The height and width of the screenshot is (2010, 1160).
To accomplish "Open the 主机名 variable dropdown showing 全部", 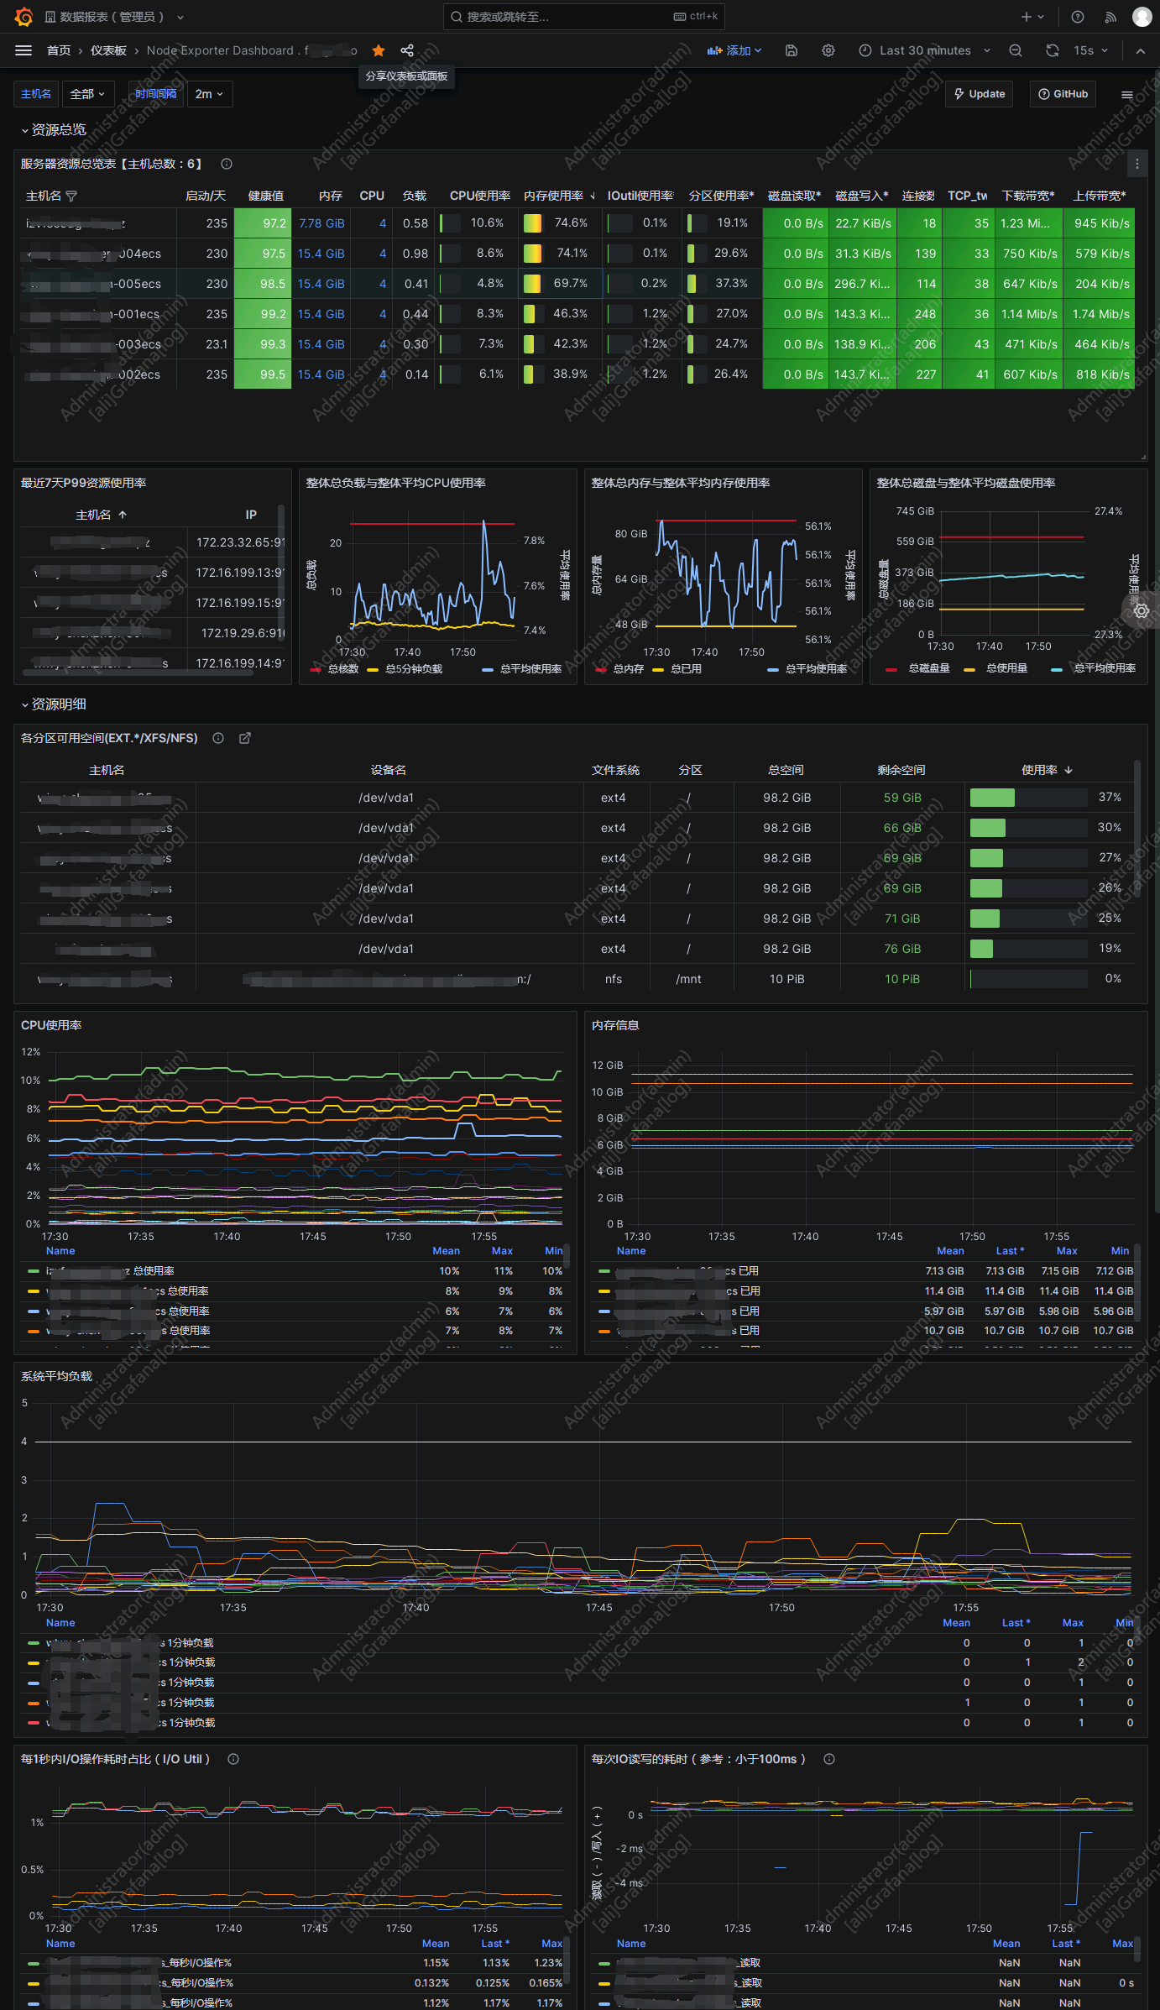I will click(87, 94).
